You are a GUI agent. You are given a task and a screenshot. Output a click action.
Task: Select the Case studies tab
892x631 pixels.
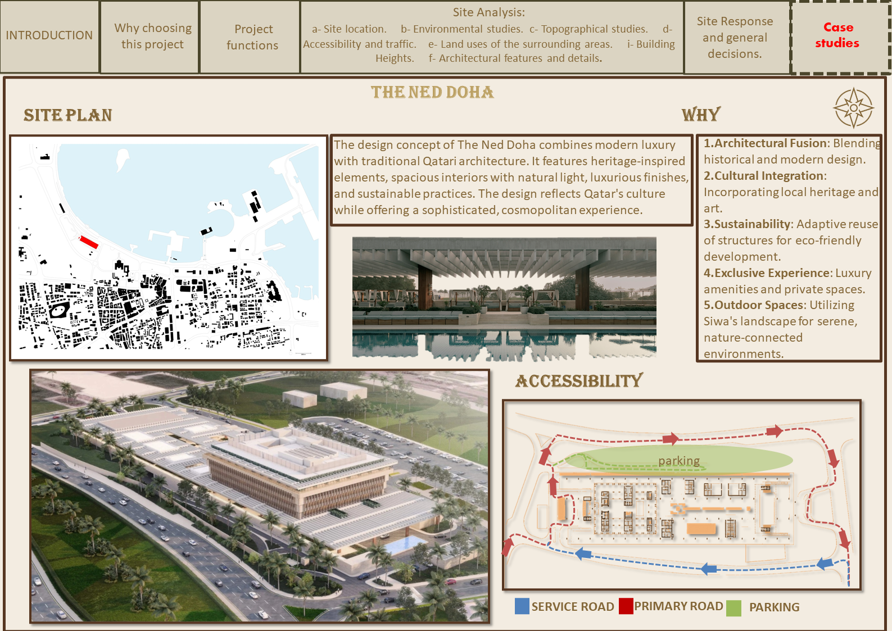click(x=837, y=35)
